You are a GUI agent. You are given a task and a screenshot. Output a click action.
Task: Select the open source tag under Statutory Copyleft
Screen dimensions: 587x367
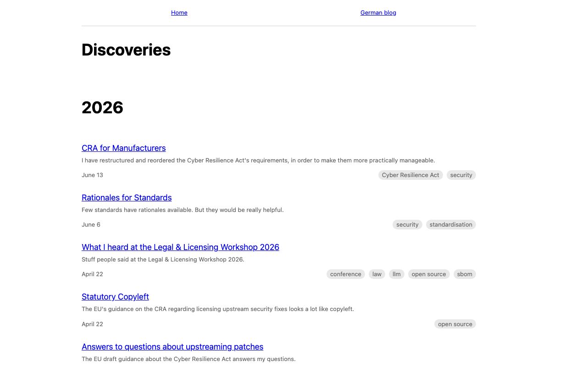455,324
